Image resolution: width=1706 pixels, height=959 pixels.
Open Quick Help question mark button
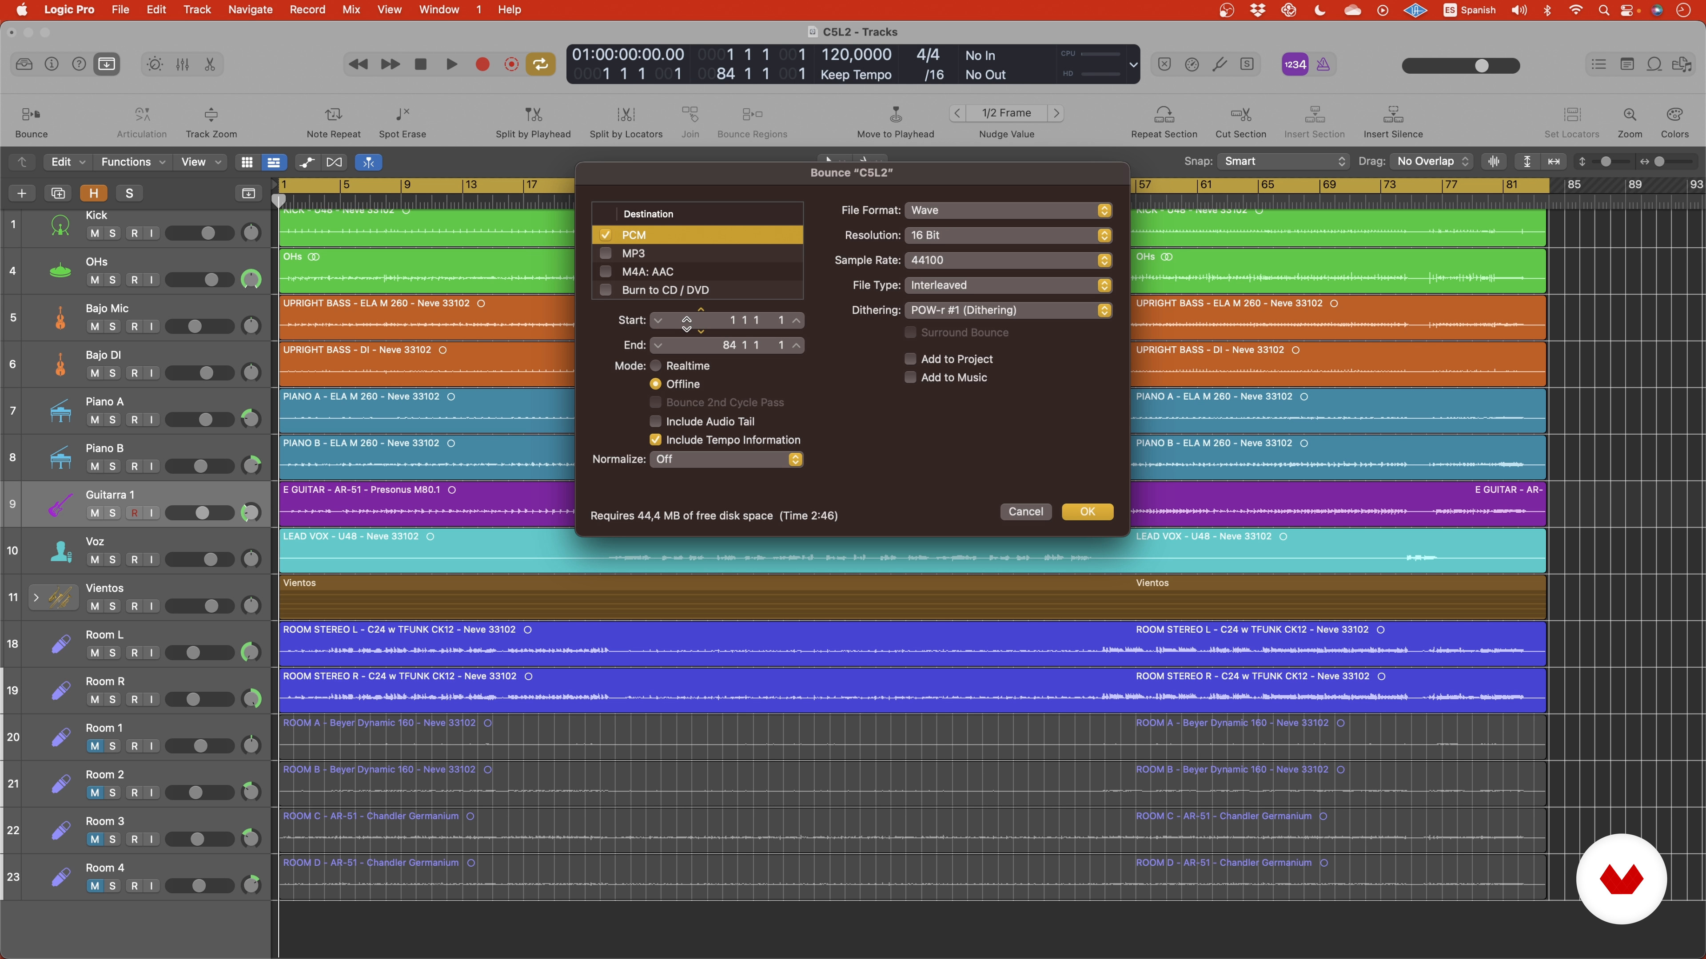(79, 64)
